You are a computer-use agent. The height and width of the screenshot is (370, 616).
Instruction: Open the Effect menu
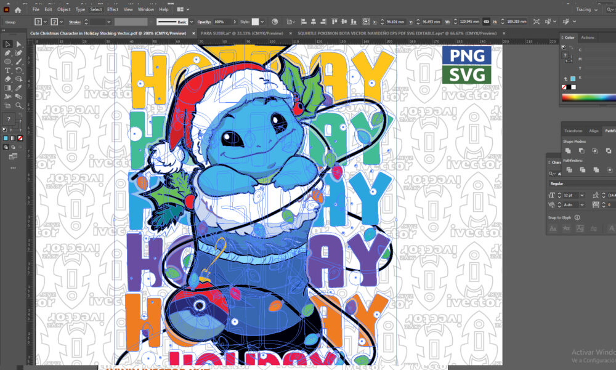[x=113, y=9]
